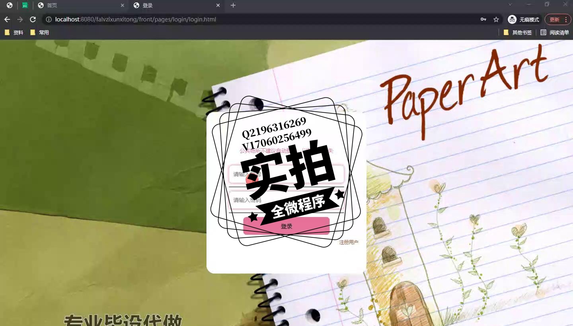Viewport: 573px width, 326px height.
Task: Open the green spreadsheet icon tab
Action: [x=25, y=6]
